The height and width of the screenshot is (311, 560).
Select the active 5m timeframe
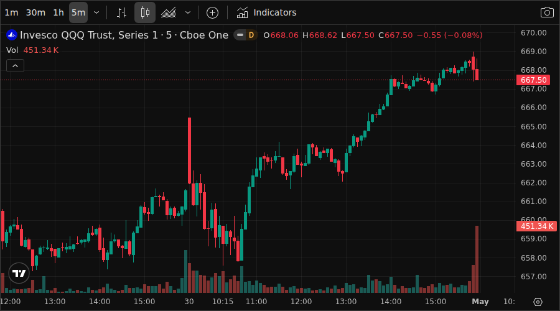point(78,12)
